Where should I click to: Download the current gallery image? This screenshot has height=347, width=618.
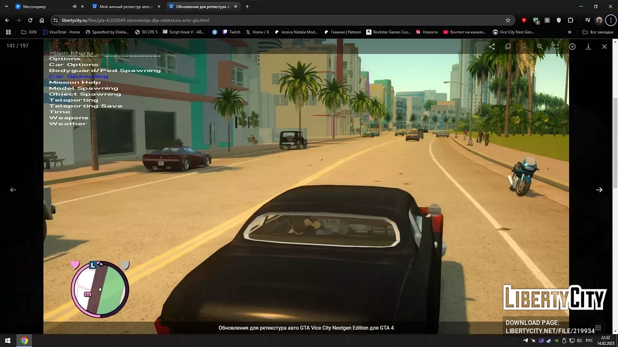coord(588,46)
